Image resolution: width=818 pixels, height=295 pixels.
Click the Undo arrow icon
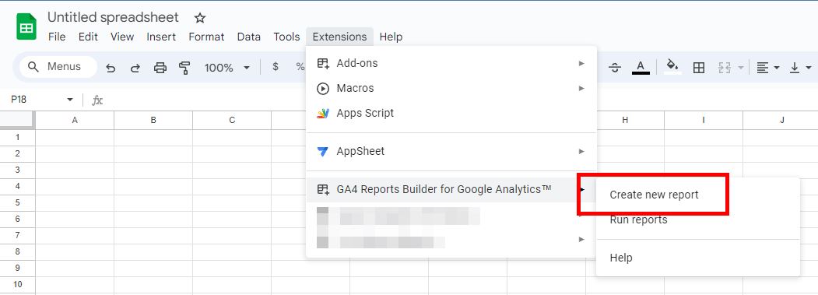pos(110,68)
